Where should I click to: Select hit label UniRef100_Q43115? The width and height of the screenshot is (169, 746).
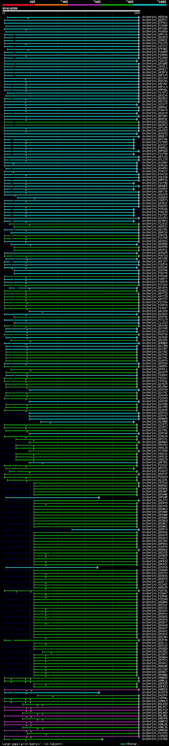[155, 113]
